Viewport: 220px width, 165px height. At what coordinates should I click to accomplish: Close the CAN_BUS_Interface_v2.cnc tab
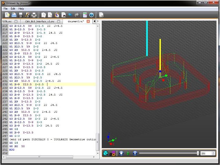(58, 21)
